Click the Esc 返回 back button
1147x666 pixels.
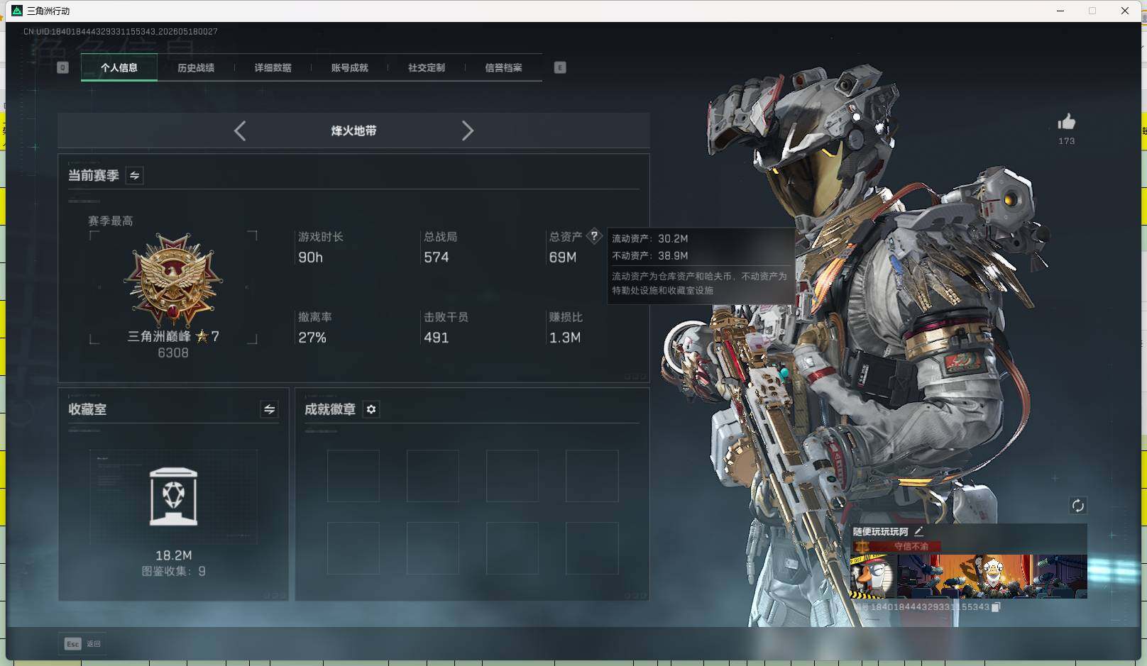pyautogui.click(x=82, y=644)
